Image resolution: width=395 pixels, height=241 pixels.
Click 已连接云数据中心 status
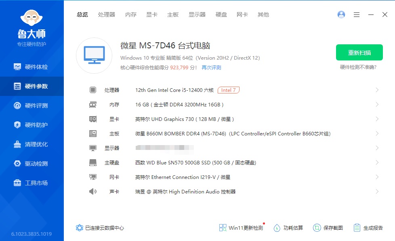(x=100, y=228)
